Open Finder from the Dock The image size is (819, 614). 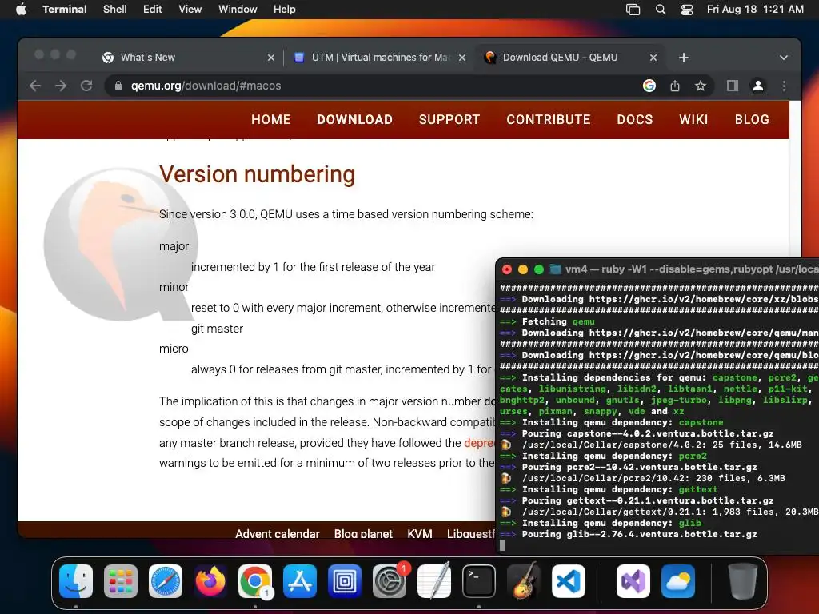coord(76,581)
